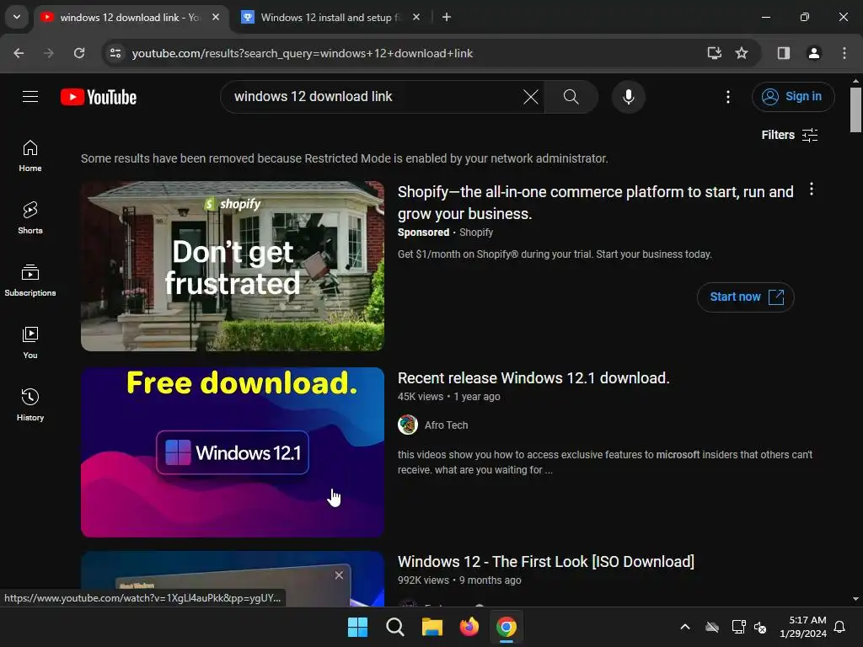863x647 pixels.
Task: Open the Windows Start menu
Action: click(x=357, y=627)
